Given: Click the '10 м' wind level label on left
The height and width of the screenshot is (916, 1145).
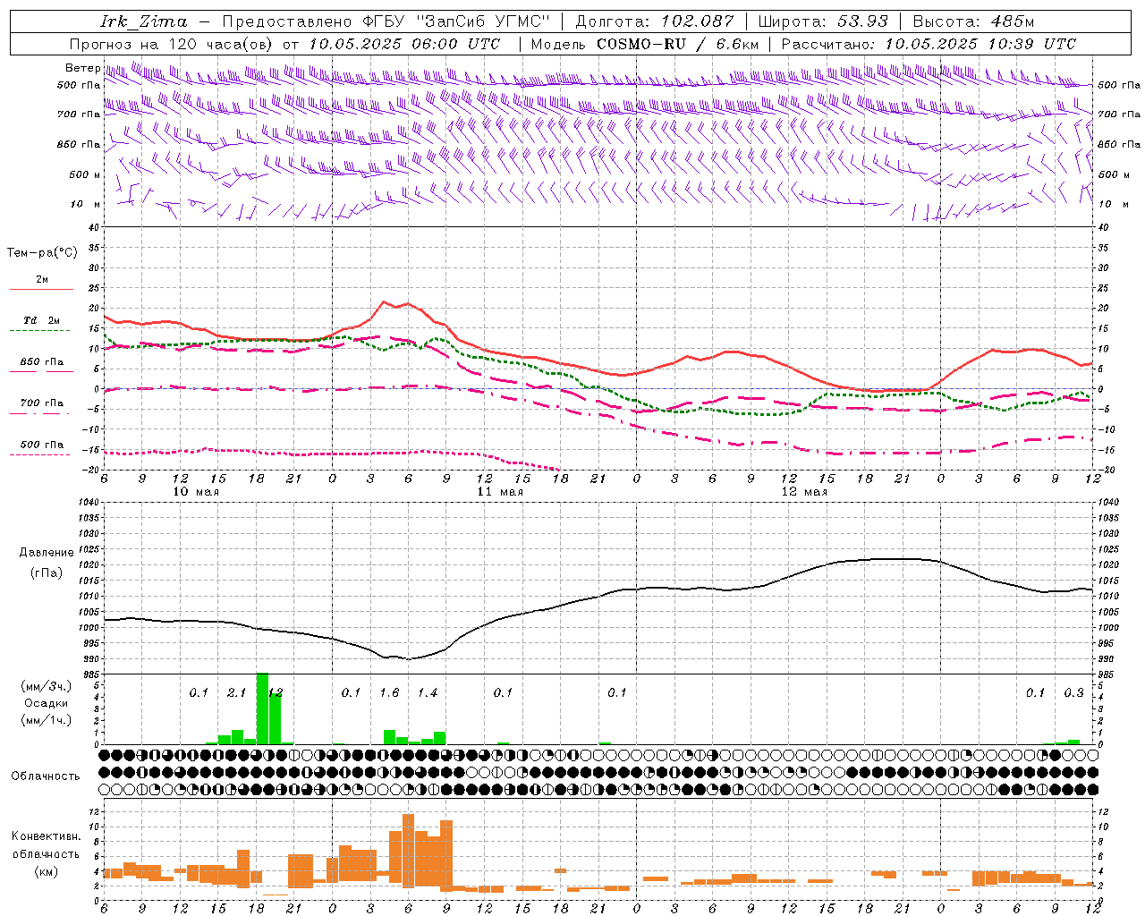Looking at the screenshot, I should coord(86,204).
